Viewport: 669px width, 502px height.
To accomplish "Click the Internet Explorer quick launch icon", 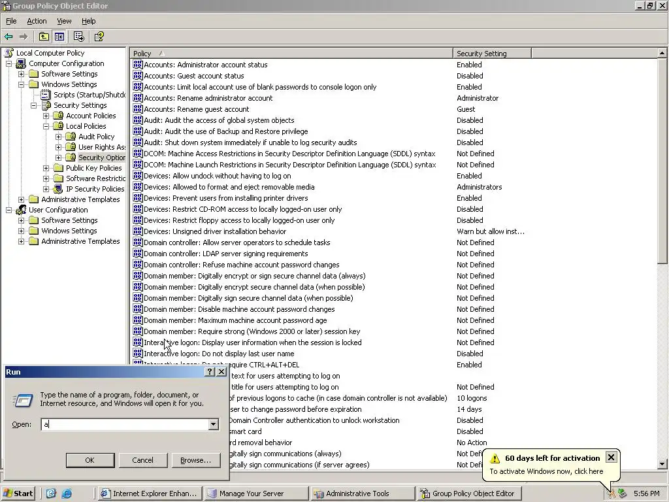I will [x=67, y=494].
